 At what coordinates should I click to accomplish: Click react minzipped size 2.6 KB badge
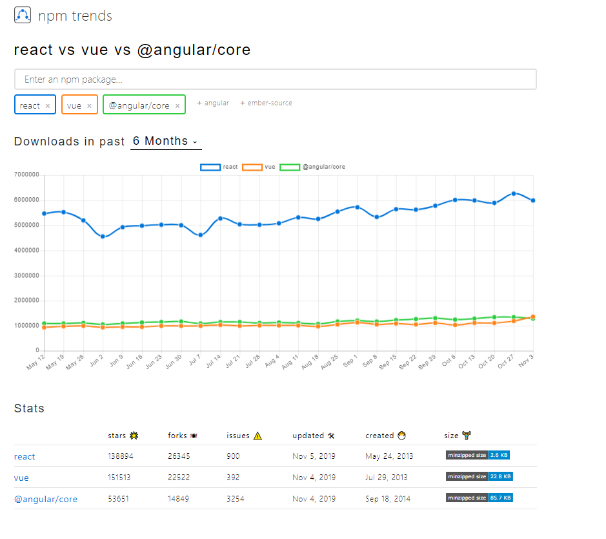pos(478,455)
